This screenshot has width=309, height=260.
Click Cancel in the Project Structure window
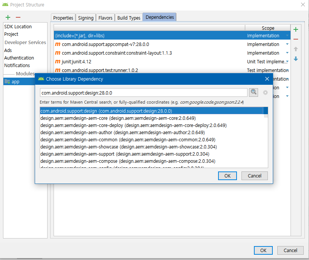point(290,250)
